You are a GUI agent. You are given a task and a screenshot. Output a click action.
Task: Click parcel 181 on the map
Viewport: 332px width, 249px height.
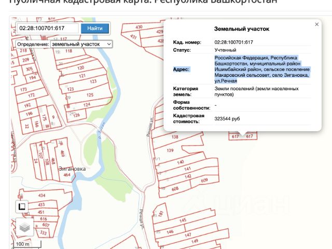(161, 213)
